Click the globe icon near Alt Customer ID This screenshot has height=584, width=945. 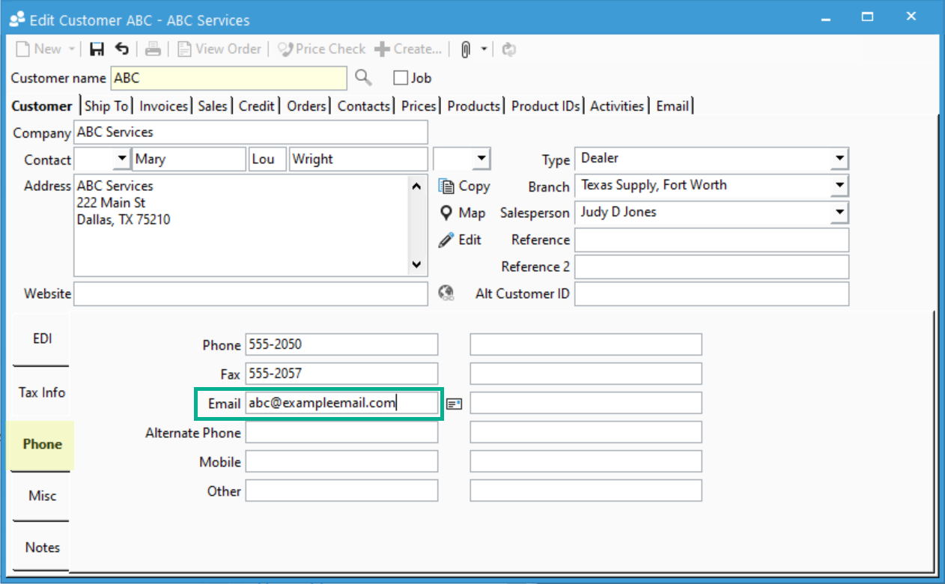tap(446, 293)
